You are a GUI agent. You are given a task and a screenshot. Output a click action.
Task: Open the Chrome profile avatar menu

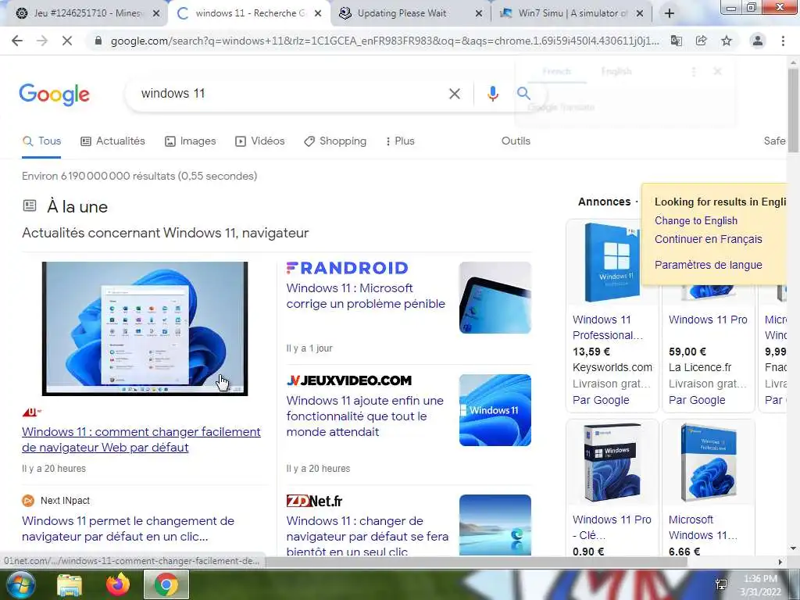(758, 41)
